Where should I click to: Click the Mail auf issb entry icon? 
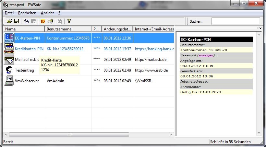click(x=9, y=60)
